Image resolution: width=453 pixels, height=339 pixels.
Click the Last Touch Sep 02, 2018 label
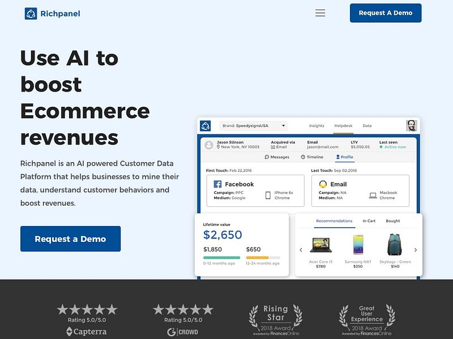(x=334, y=171)
